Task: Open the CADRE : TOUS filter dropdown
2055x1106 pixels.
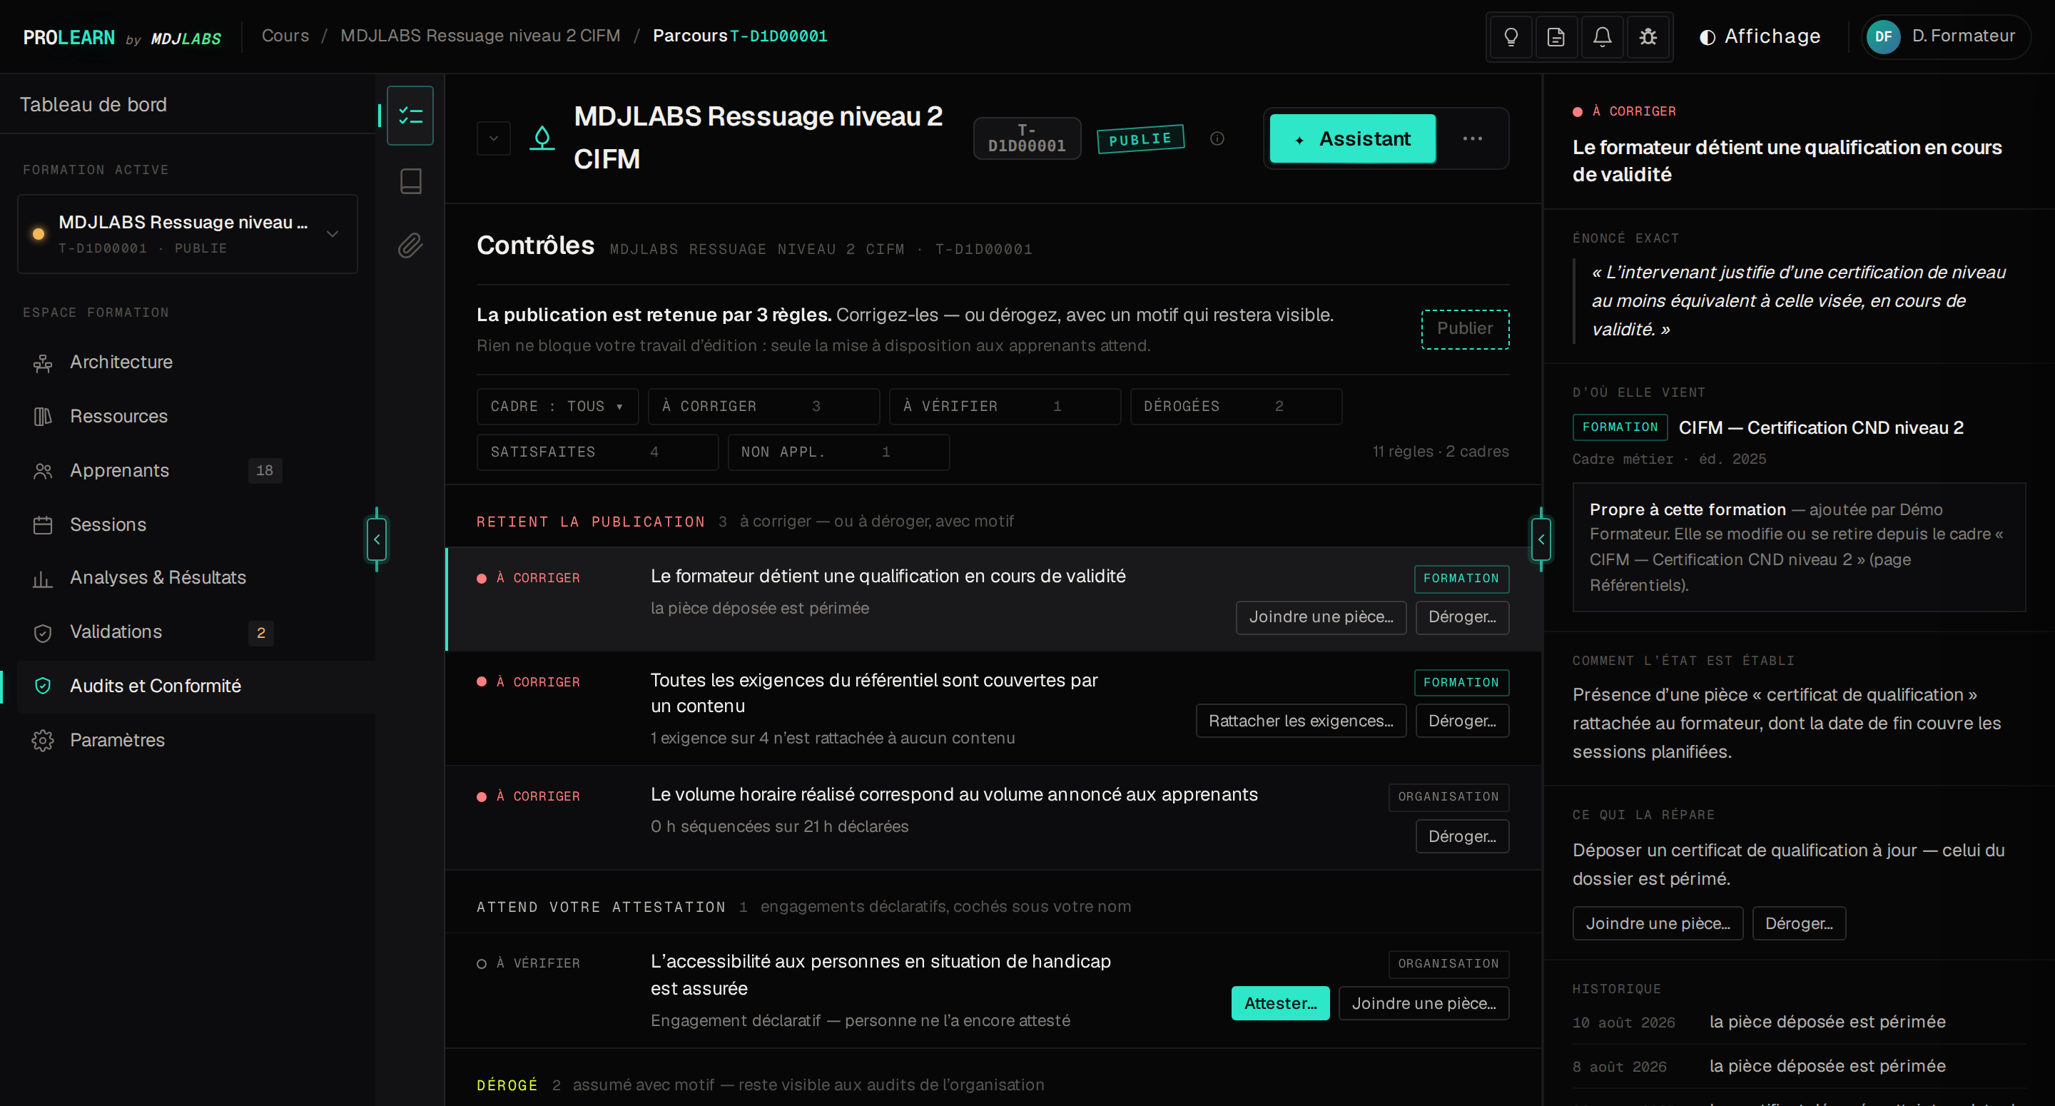Action: point(557,406)
